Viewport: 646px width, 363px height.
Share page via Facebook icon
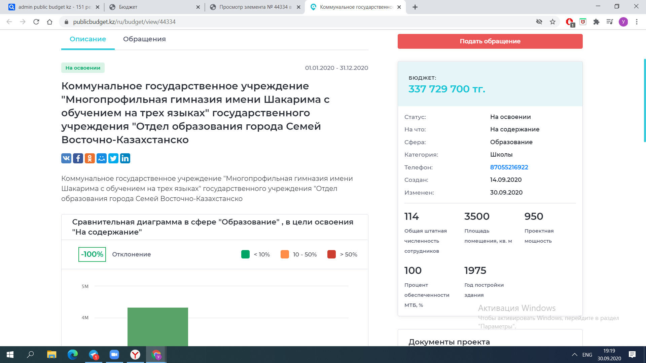[x=78, y=158]
